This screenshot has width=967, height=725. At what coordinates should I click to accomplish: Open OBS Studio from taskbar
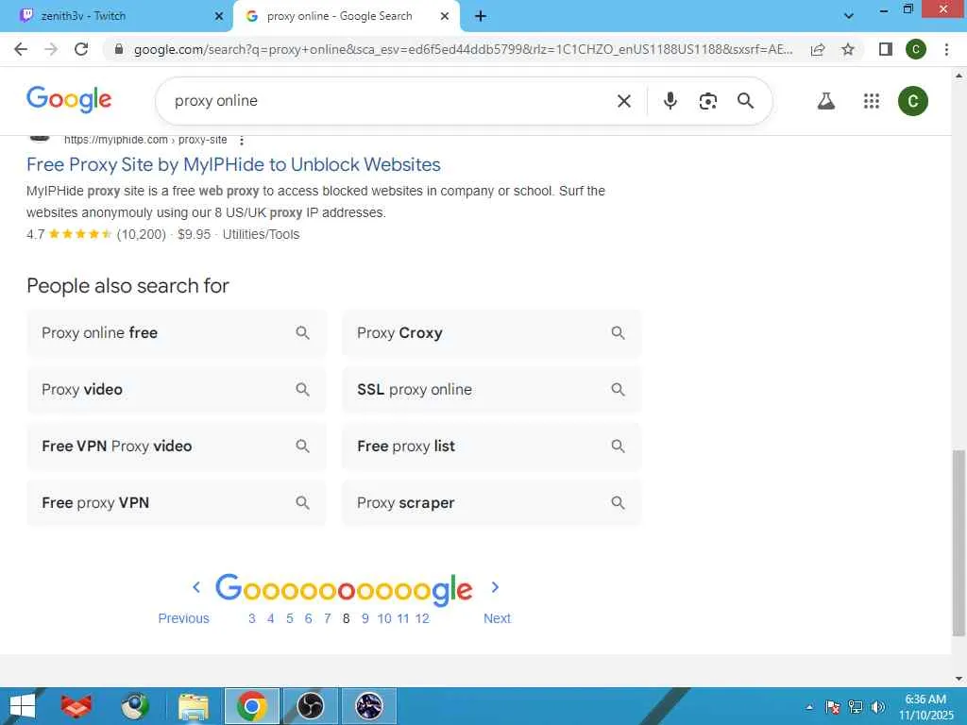click(x=310, y=706)
